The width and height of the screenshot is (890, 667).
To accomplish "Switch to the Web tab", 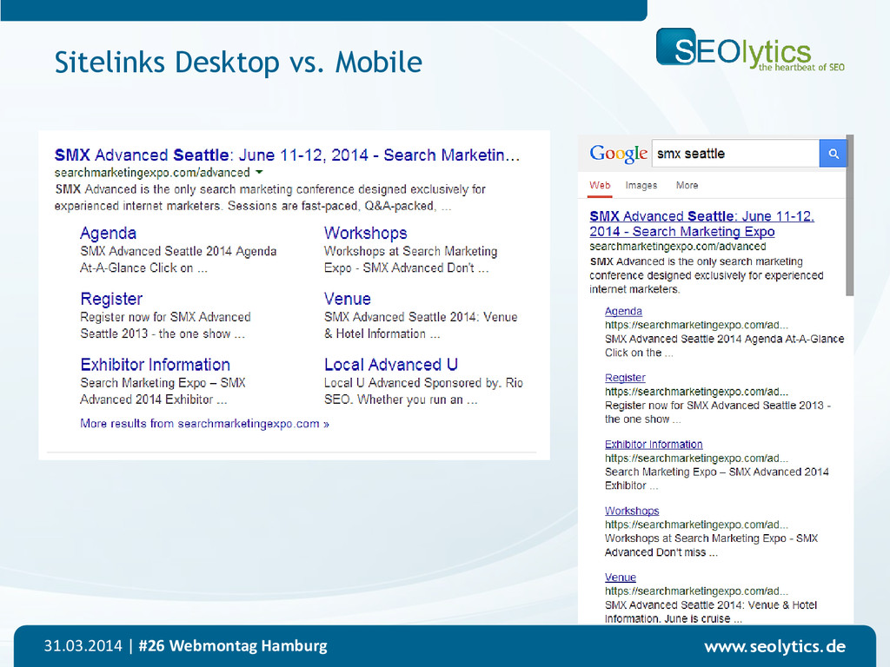I will 600,186.
